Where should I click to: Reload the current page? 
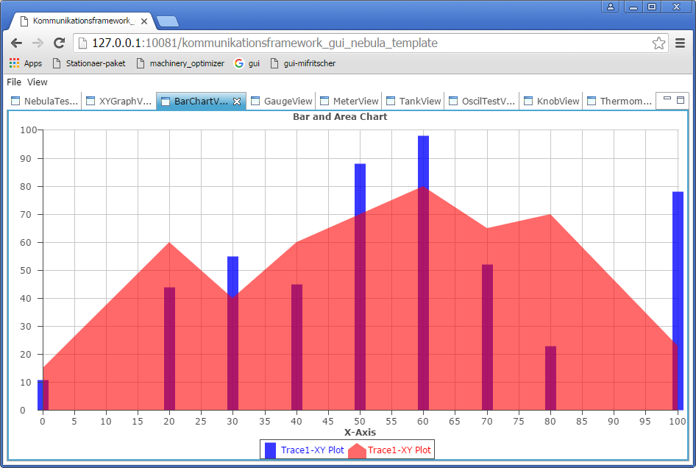pyautogui.click(x=59, y=43)
